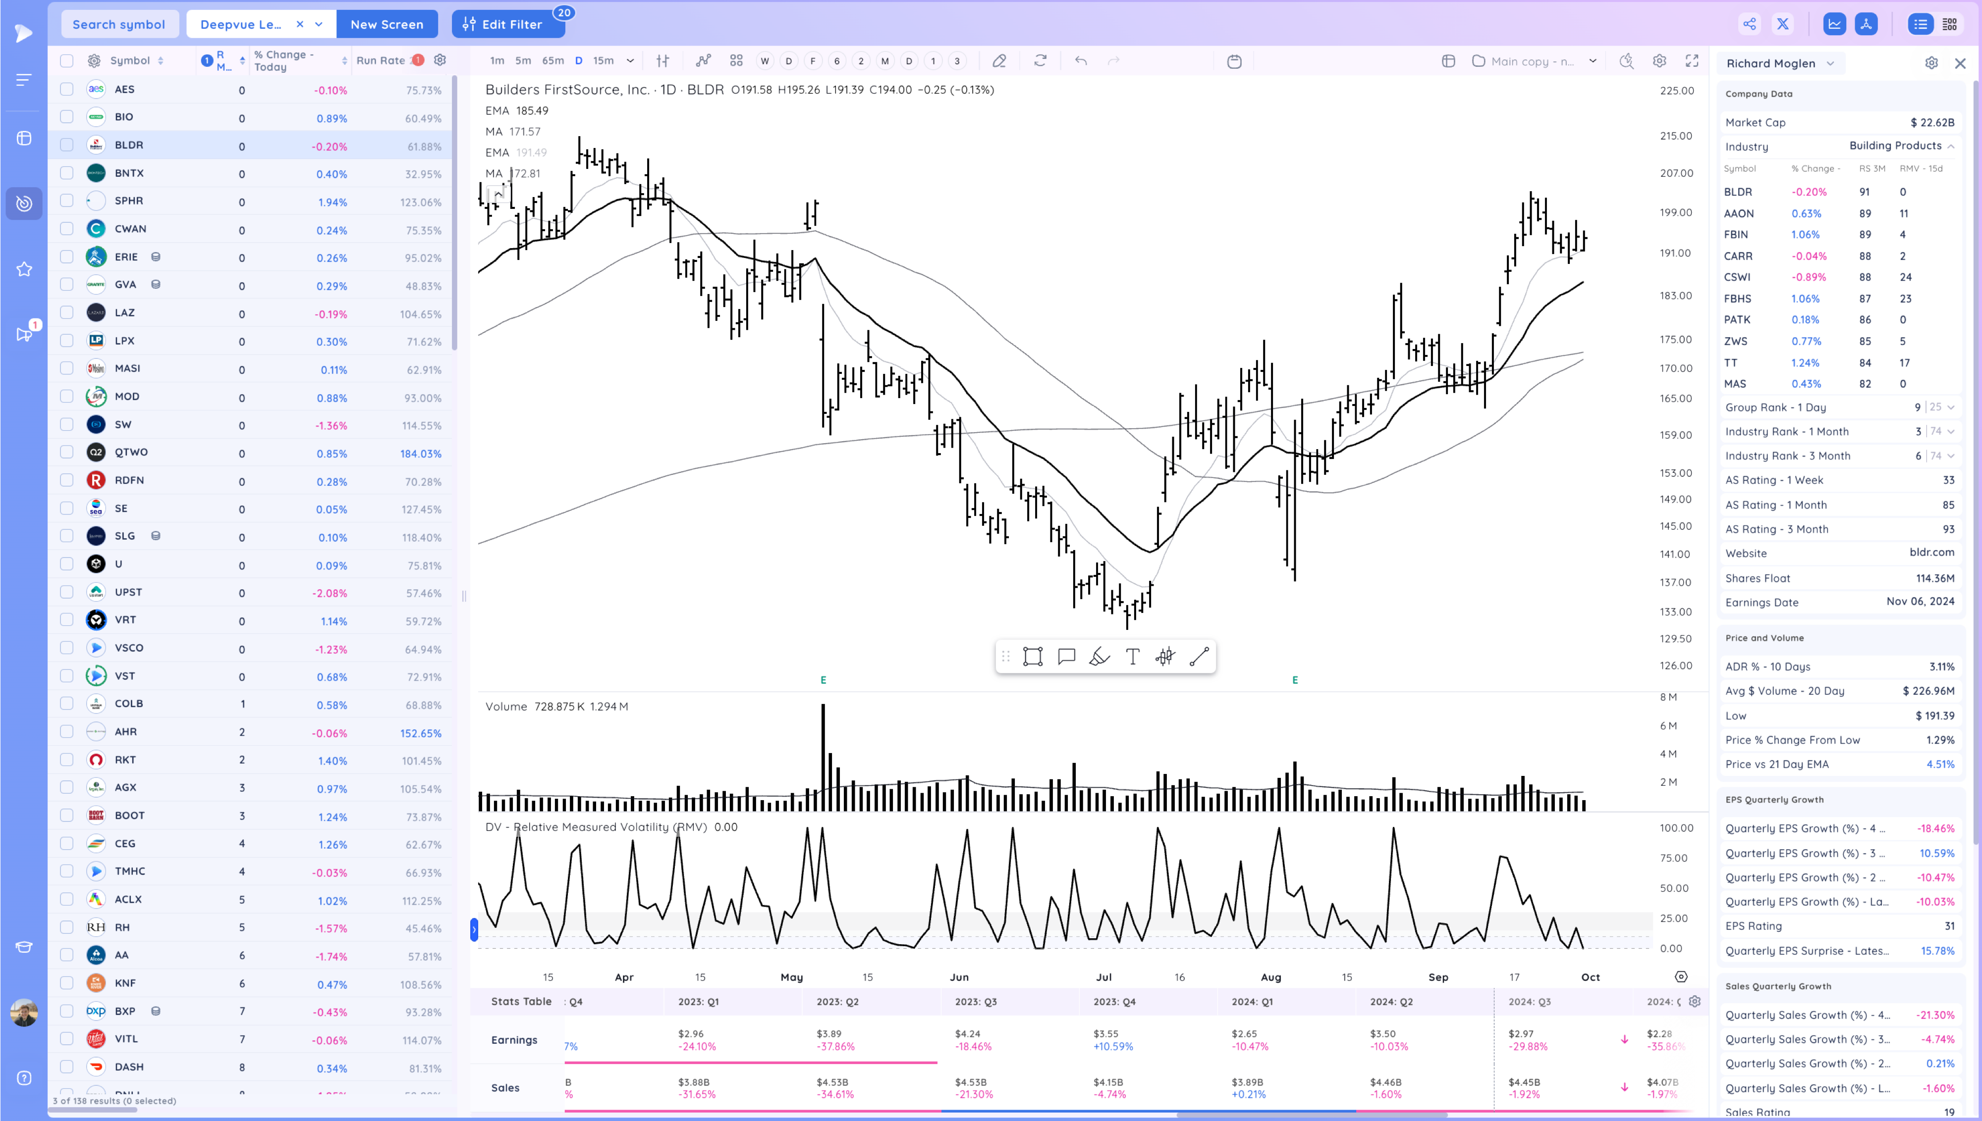Open the Main copy layout dropdown
The height and width of the screenshot is (1121, 1982).
pos(1592,61)
